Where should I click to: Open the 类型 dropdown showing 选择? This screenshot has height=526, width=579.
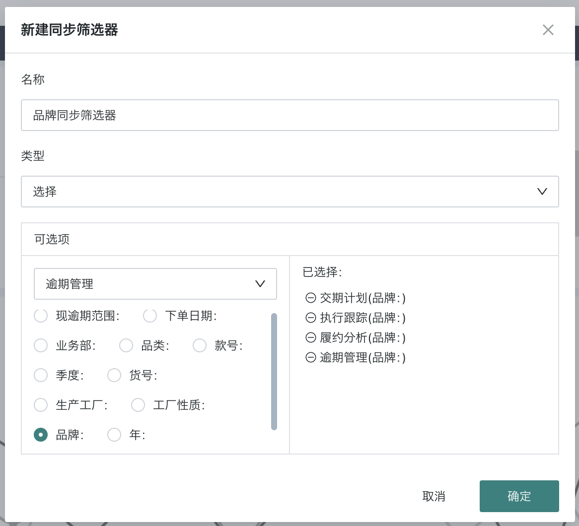[x=289, y=192]
